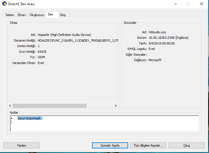Click the Sonraki Sayfa button
Screen dimensions: 209x153
click(x=110, y=145)
